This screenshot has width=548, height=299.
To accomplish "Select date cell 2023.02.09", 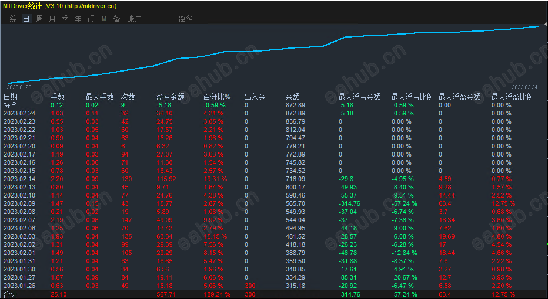I will click(x=19, y=203).
